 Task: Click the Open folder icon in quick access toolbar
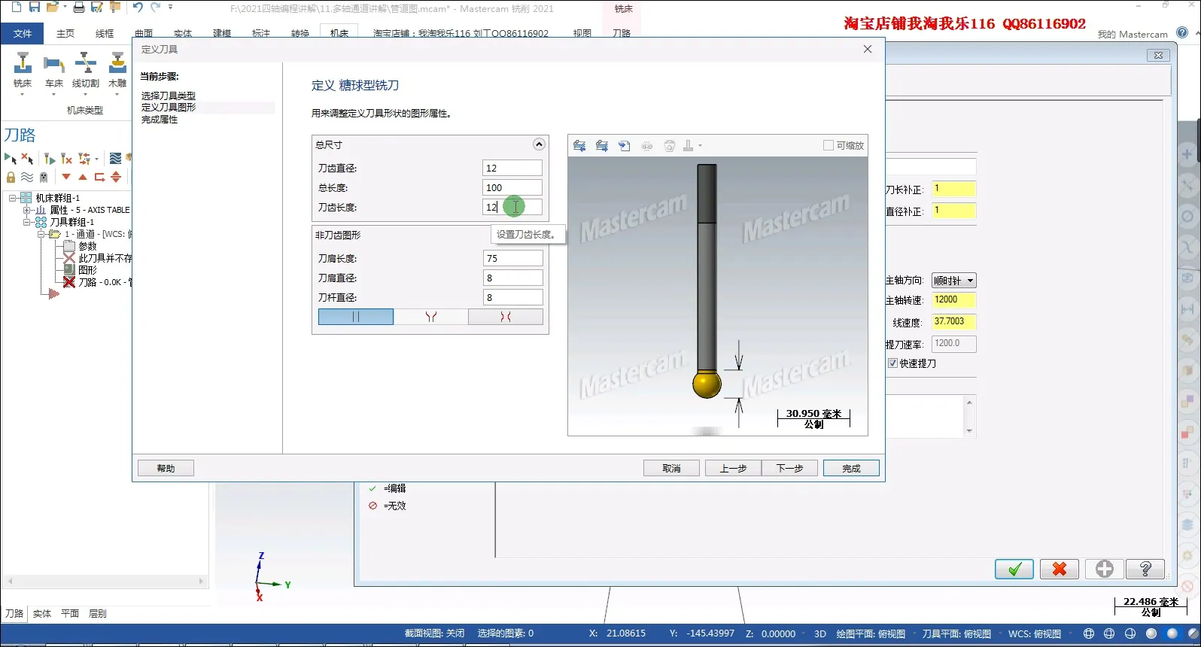click(x=52, y=8)
